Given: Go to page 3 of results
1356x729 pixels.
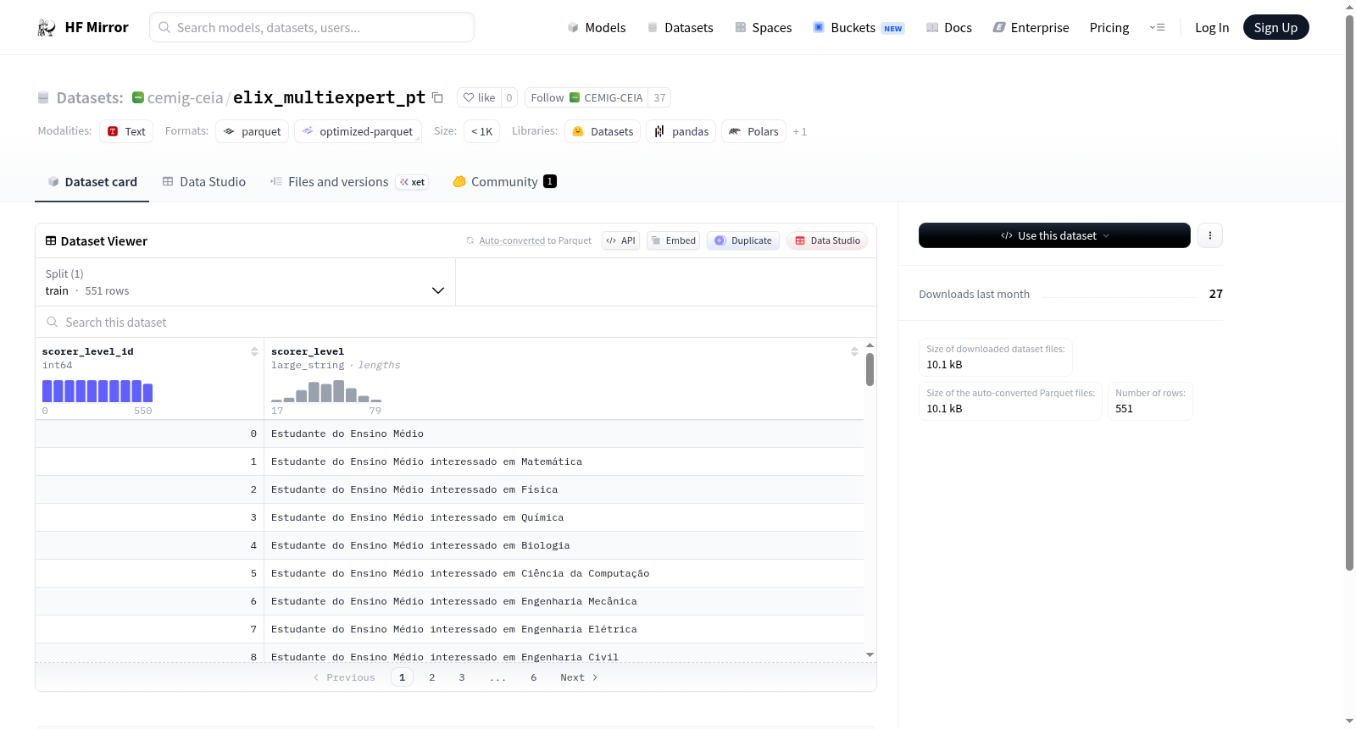Looking at the screenshot, I should click(x=462, y=677).
